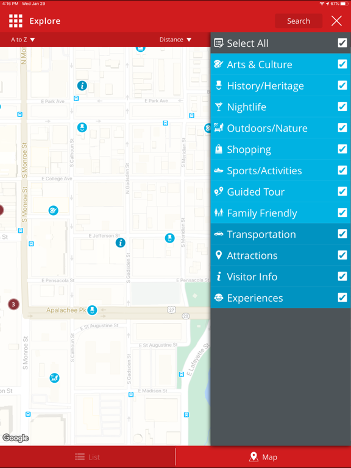
Task: Click the Nightlife cocktail glass icon
Action: [x=219, y=107]
